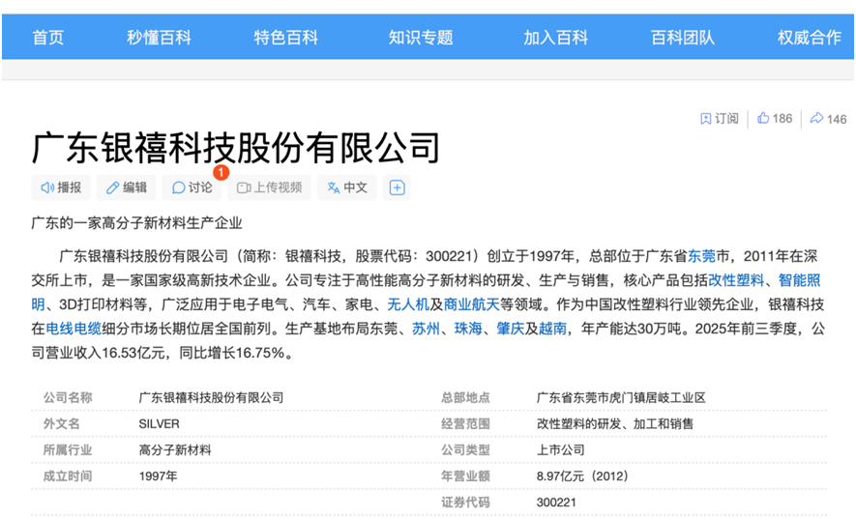The width and height of the screenshot is (856, 518).
Task: Click the plus add icon button
Action: pyautogui.click(x=397, y=187)
